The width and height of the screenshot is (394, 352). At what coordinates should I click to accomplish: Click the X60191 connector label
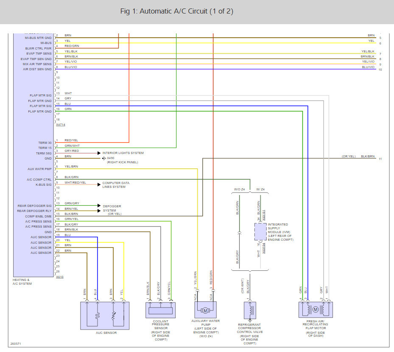264,215
